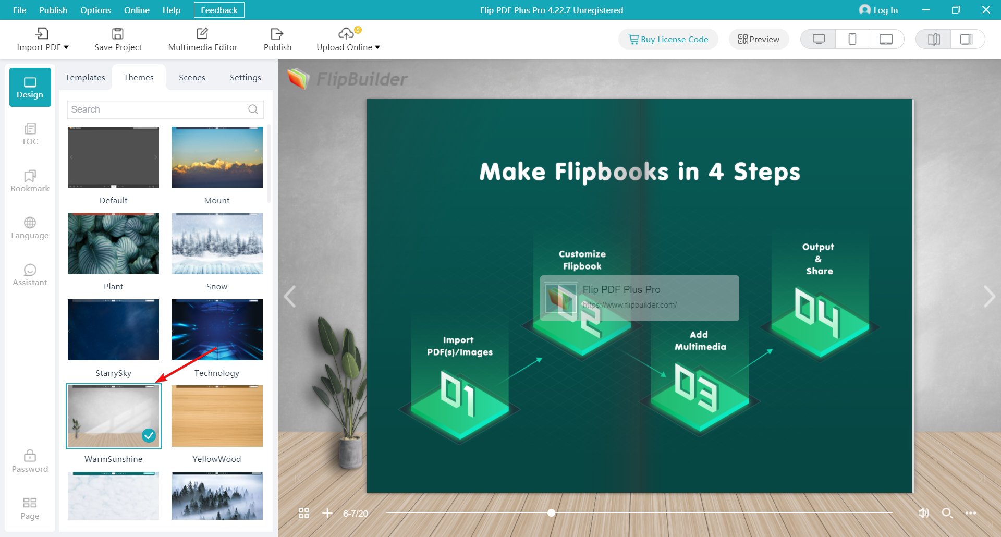Open the Publish menu
The width and height of the screenshot is (1001, 537).
[53, 10]
